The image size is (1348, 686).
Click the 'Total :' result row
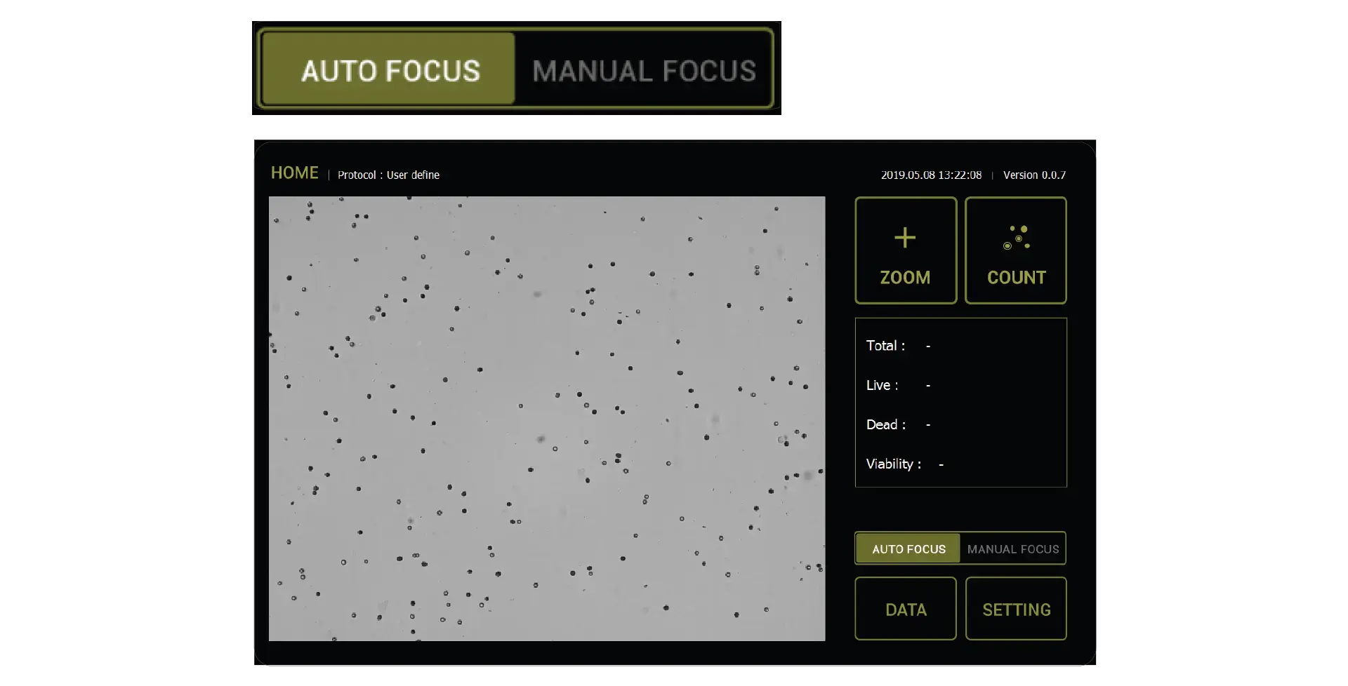899,346
